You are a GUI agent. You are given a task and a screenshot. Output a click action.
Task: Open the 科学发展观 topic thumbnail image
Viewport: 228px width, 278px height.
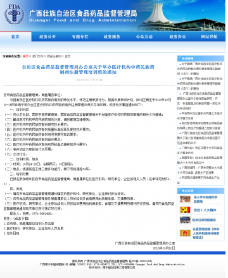[x=185, y=199]
